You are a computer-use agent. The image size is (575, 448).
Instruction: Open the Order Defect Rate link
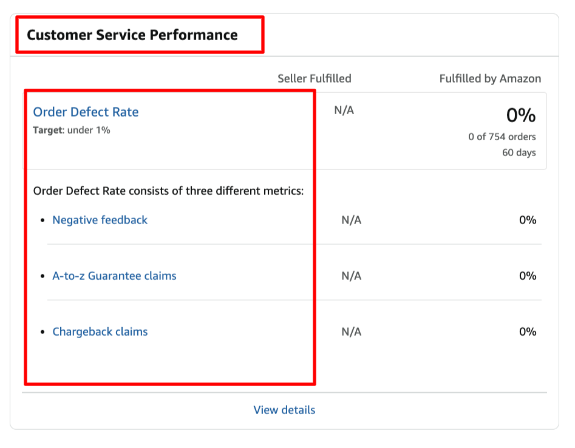(x=86, y=112)
